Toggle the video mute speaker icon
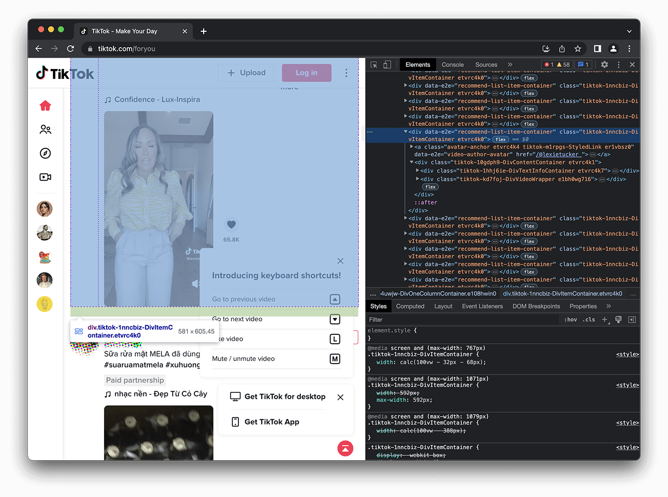668x497 pixels. (x=196, y=283)
